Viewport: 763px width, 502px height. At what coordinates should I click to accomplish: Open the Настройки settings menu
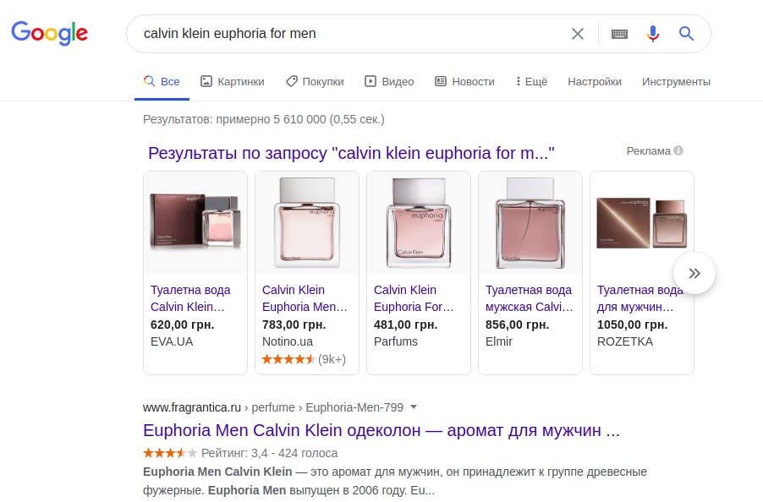[x=595, y=82]
